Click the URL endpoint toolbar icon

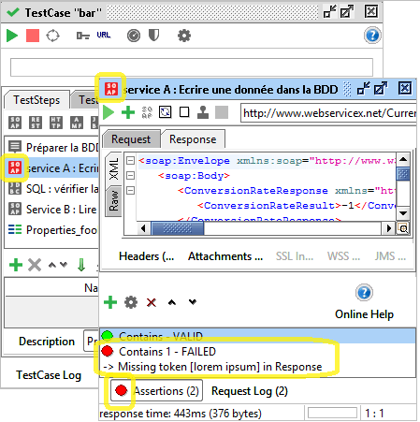[104, 35]
